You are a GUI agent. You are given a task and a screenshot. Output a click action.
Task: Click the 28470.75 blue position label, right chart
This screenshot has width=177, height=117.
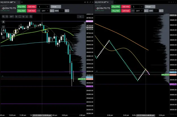point(173,72)
